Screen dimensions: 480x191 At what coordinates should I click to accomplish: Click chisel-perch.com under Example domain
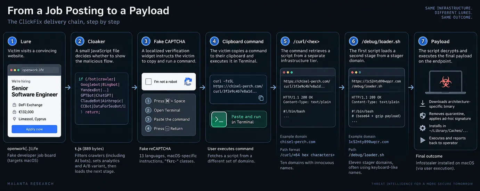tap(298, 142)
